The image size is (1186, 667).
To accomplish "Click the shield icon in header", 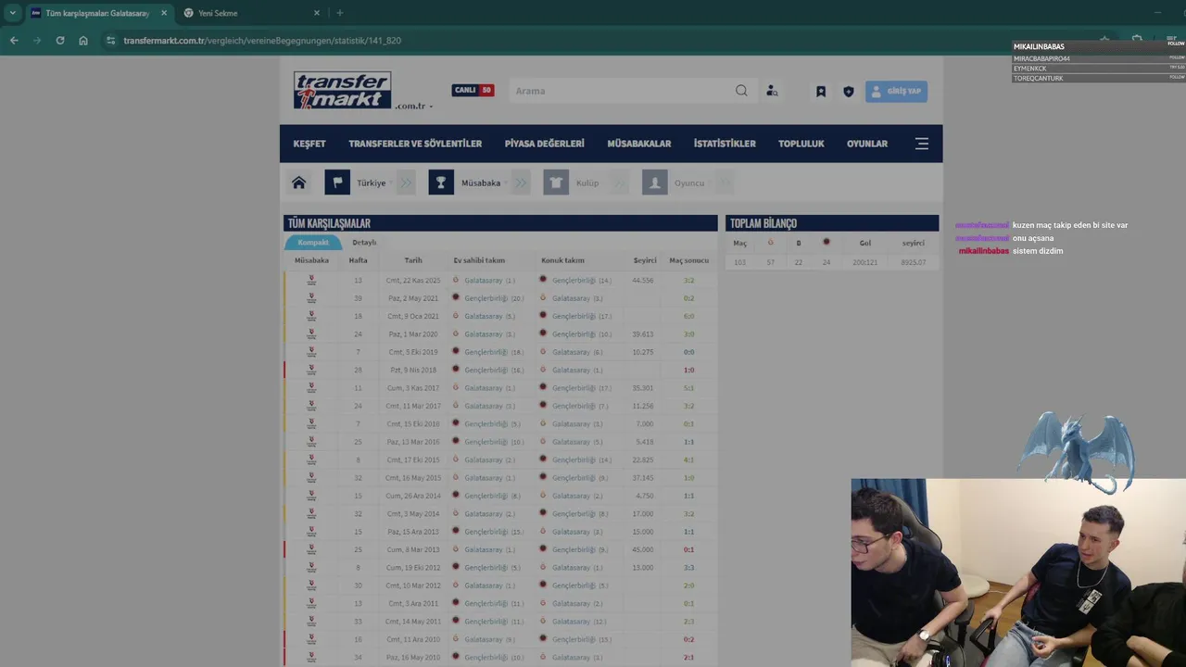I will pos(848,92).
